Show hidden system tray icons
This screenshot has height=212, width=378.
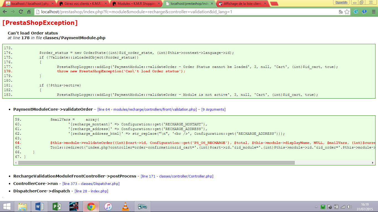(x=316, y=207)
